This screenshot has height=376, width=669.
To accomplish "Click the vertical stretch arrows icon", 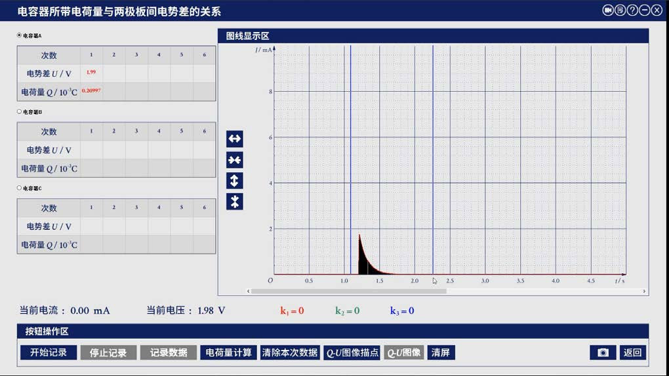I will (x=234, y=181).
